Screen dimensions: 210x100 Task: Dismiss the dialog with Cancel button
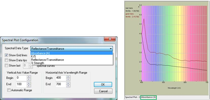[103, 91]
